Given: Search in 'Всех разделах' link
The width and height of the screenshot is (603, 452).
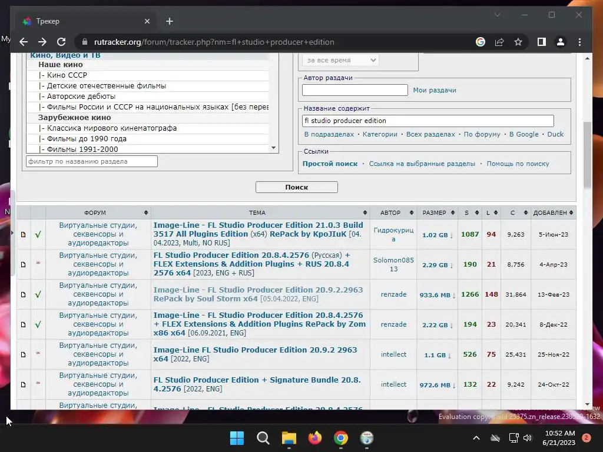Looking at the screenshot, I should (x=430, y=134).
